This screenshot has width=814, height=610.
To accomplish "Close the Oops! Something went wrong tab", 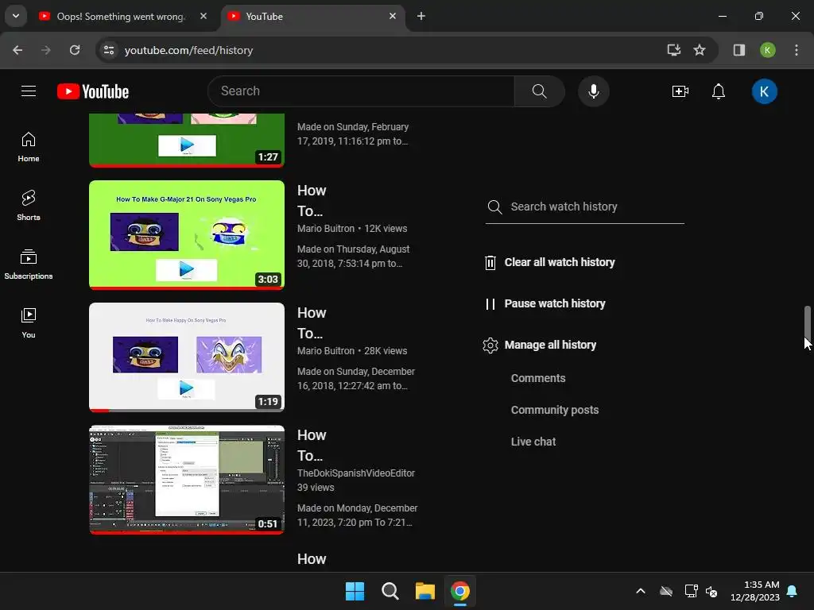I will pyautogui.click(x=203, y=16).
